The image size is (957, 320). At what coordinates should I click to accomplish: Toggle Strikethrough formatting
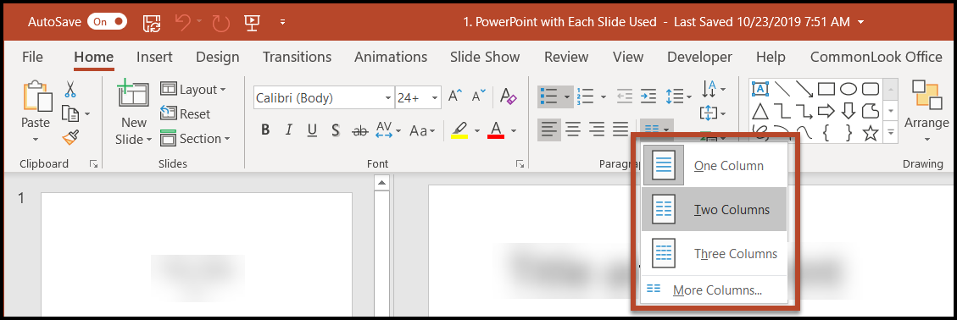(x=361, y=130)
